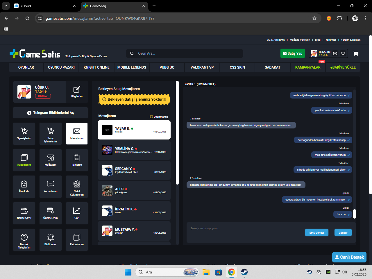Select the Mesajlarım envelope tile
The width and height of the screenshot is (372, 279).
click(77, 133)
